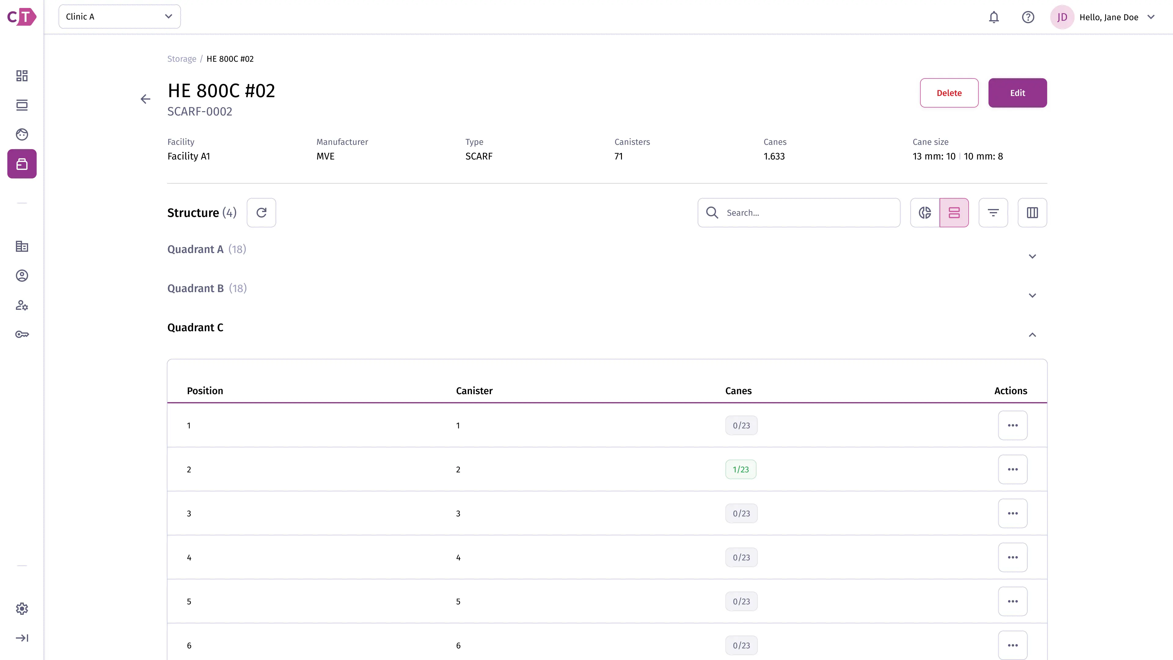The image size is (1173, 660).
Task: Click the JD avatar
Action: click(x=1062, y=17)
